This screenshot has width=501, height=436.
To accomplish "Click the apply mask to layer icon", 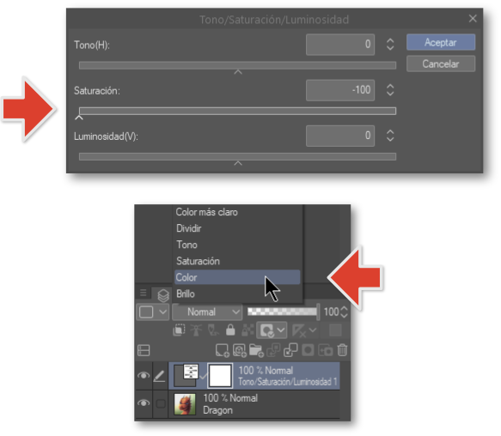I will [326, 350].
